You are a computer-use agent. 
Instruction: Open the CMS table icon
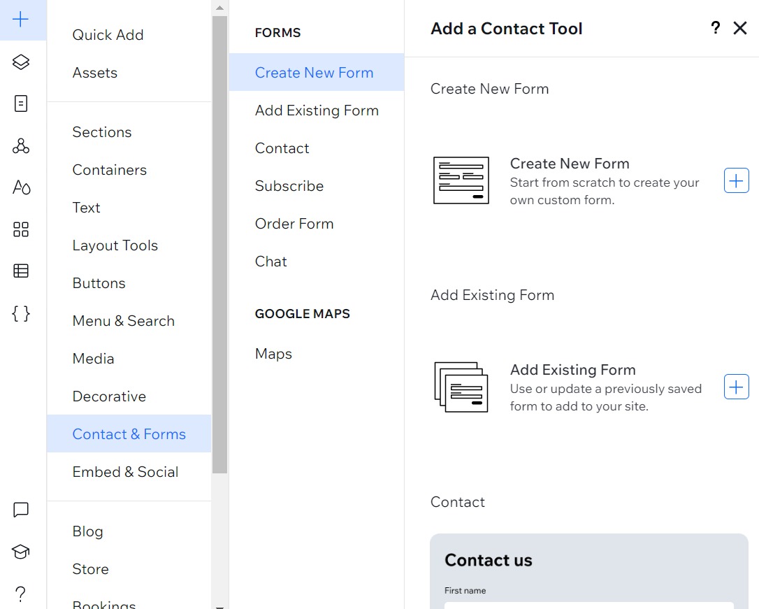point(21,271)
